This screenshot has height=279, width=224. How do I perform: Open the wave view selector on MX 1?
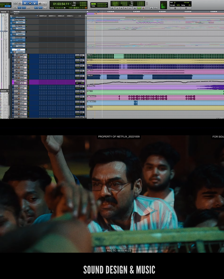22,88
